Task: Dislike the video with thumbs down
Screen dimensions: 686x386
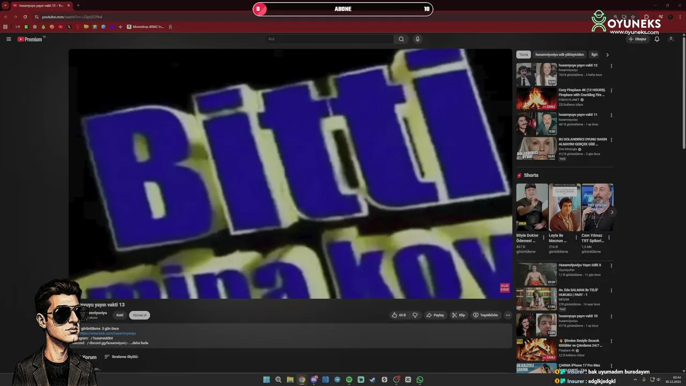Action: pos(415,315)
